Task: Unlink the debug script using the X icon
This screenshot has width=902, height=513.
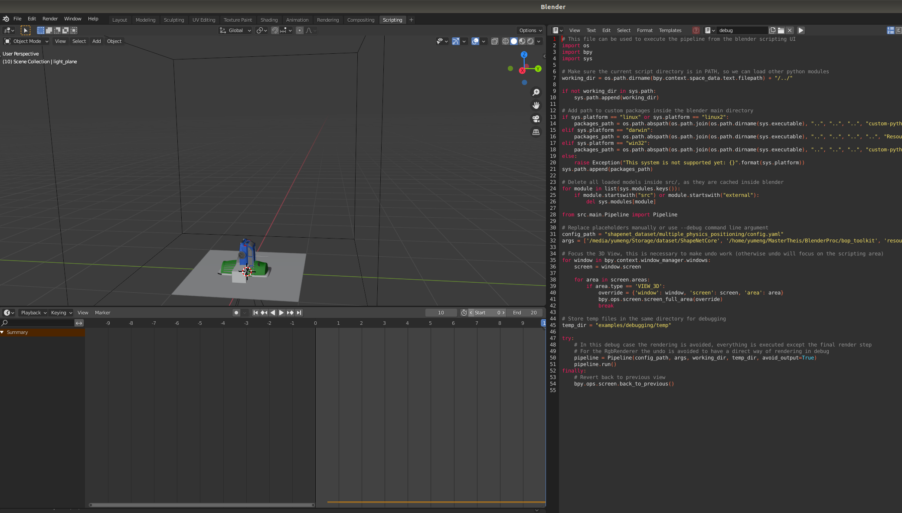Action: coord(790,30)
